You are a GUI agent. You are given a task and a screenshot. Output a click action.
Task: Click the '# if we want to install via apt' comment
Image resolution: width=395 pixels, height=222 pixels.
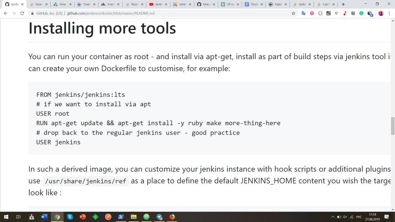point(94,104)
